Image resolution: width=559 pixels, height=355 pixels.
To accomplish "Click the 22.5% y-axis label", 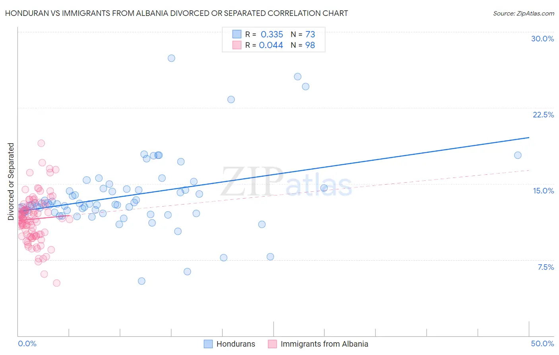I will (x=543, y=115).
